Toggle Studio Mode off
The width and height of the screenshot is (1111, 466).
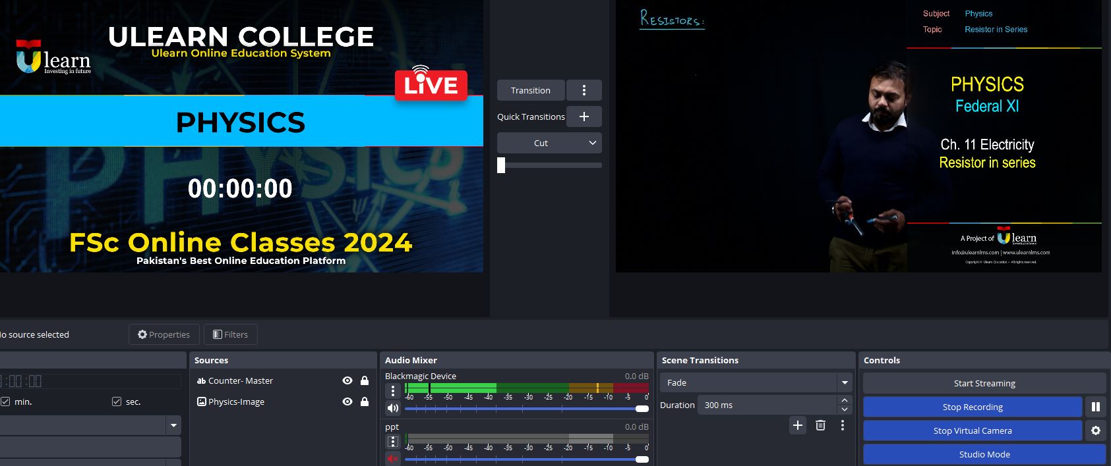click(984, 454)
